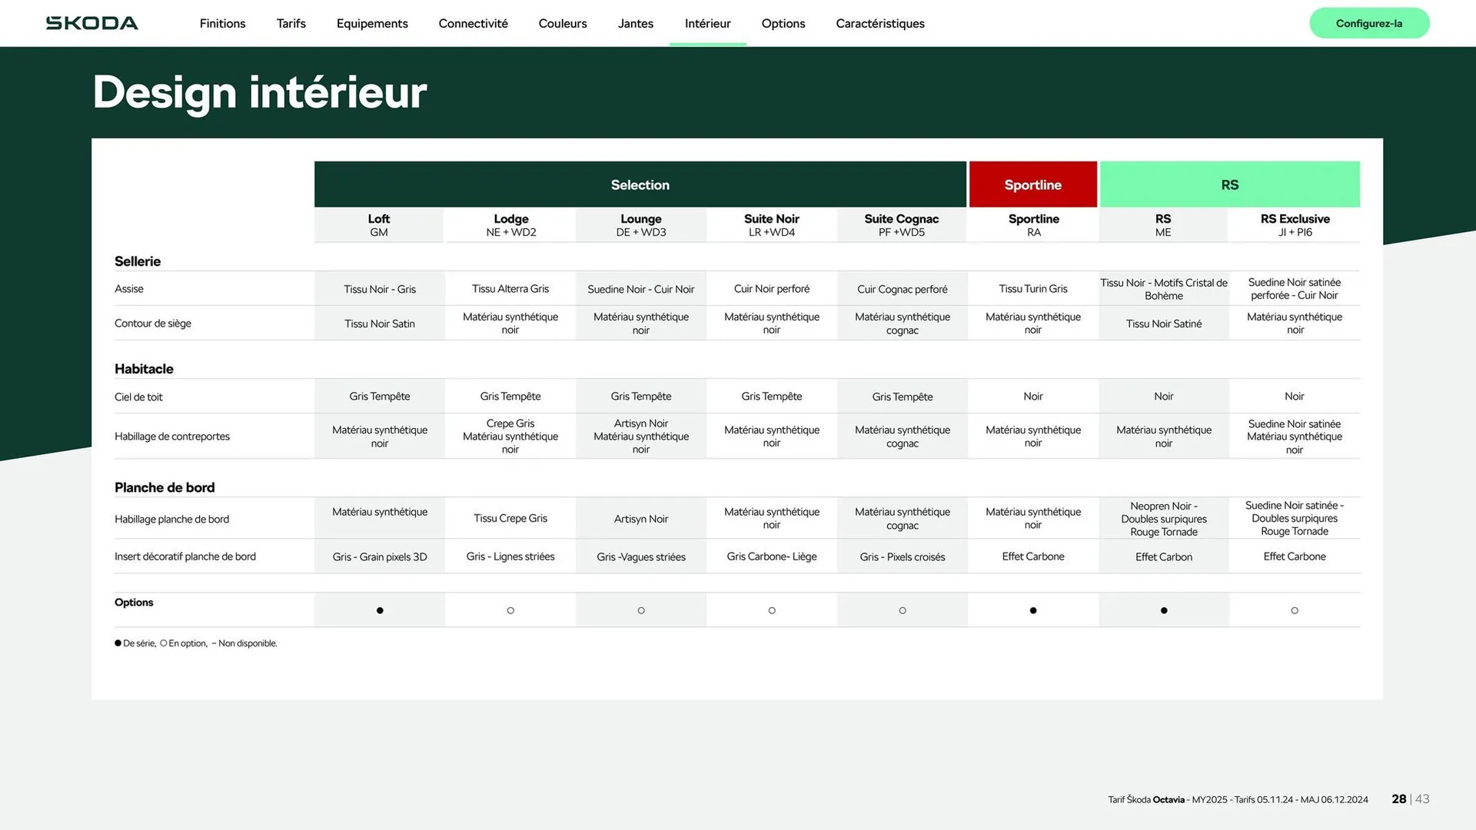The width and height of the screenshot is (1476, 830).
Task: Click the red Sportline header
Action: tap(1032, 184)
